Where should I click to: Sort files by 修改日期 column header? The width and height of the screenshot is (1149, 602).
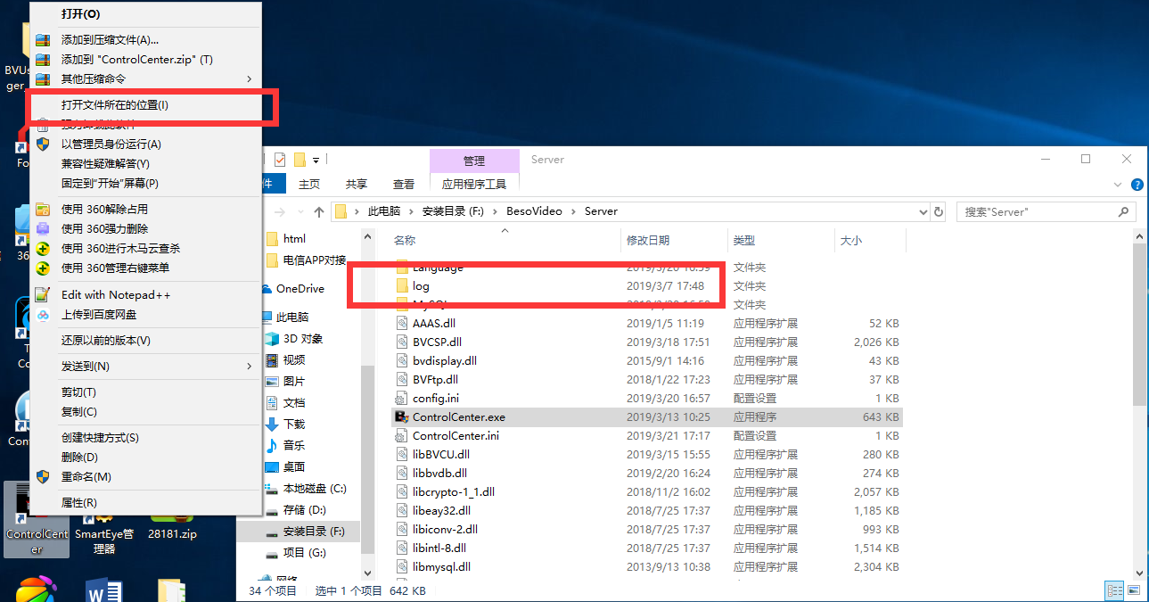(x=648, y=241)
